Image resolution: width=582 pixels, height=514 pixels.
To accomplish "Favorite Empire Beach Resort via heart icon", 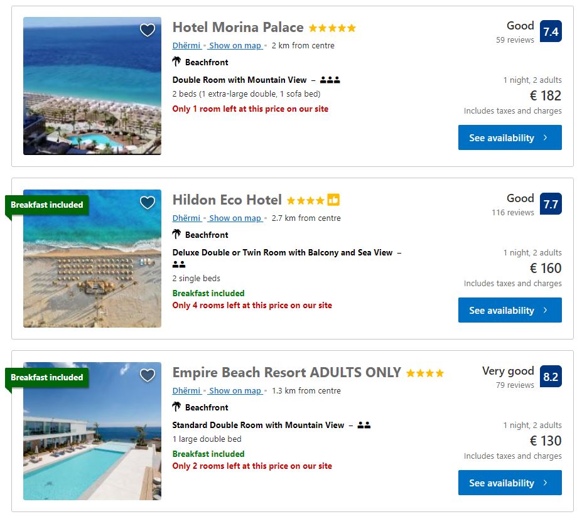I will point(147,375).
